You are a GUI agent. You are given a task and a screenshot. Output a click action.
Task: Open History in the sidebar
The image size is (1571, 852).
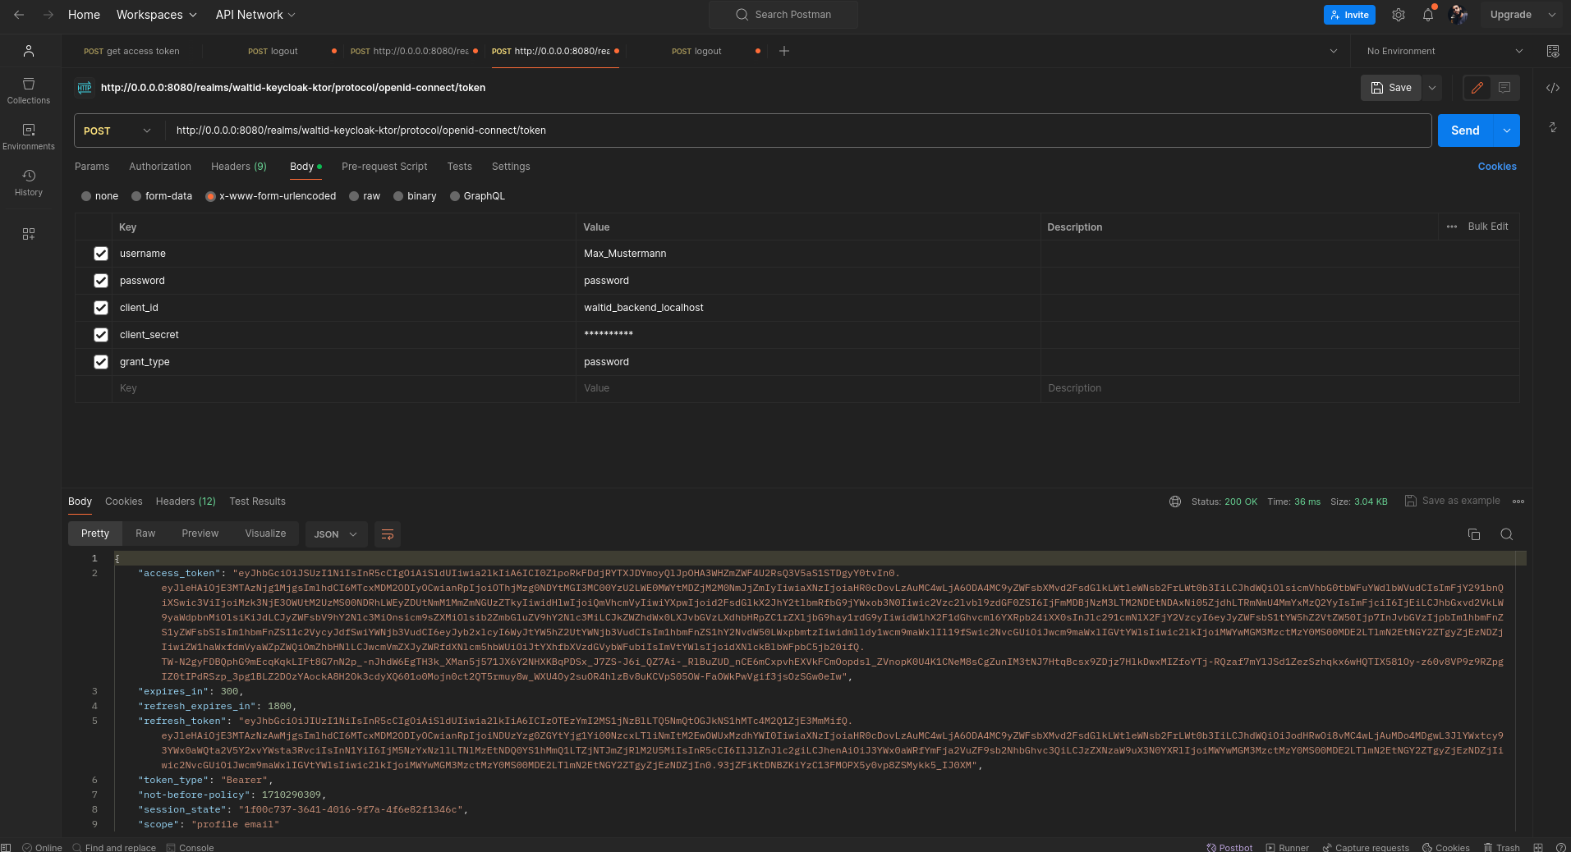coord(29,182)
